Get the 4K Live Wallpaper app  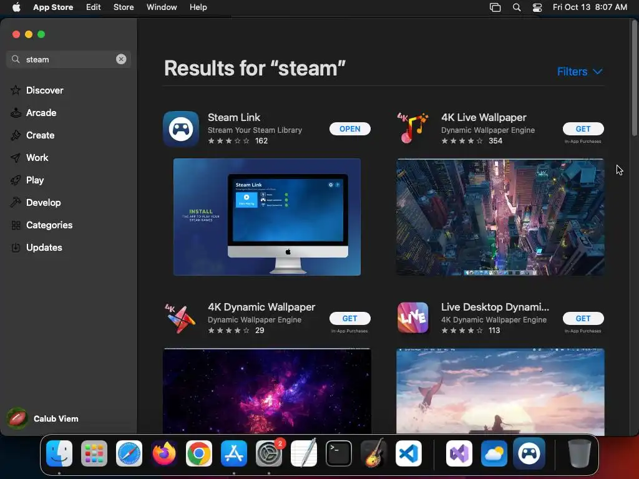(583, 128)
